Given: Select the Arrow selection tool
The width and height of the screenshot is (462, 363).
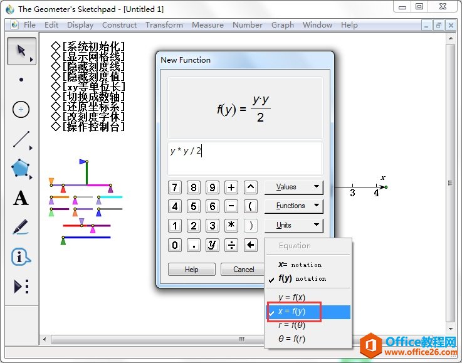Looking at the screenshot, I should [x=21, y=51].
